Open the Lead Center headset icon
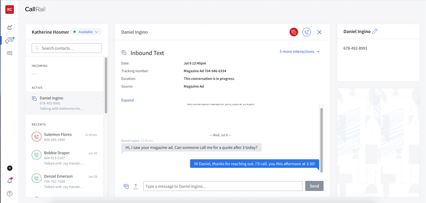 click(x=10, y=40)
